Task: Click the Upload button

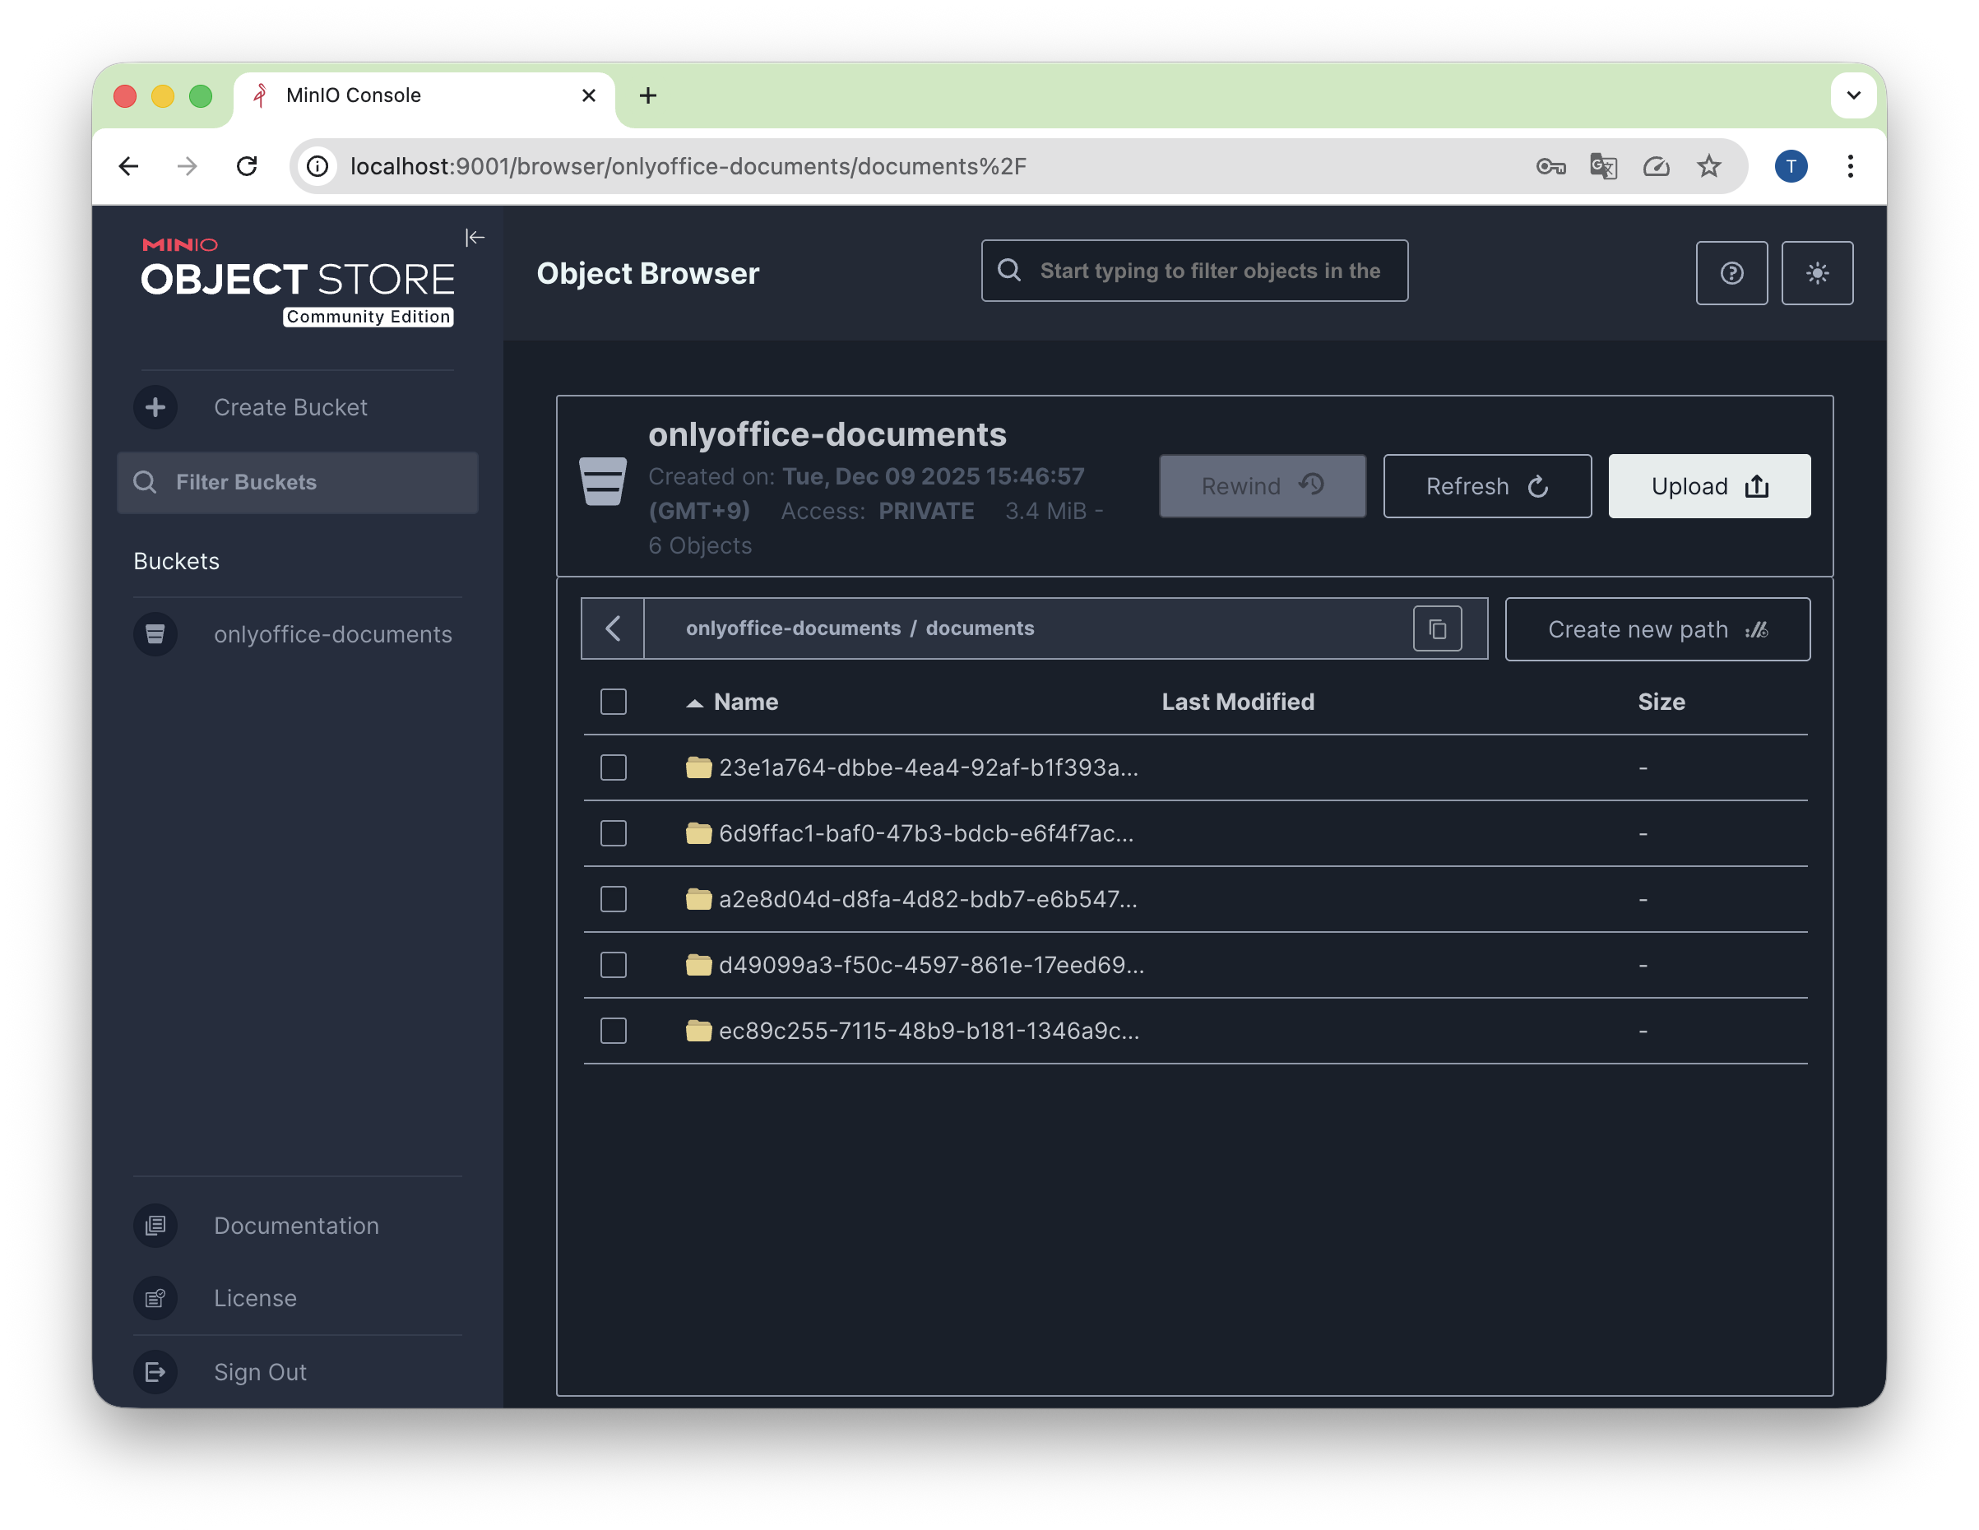Action: click(1709, 486)
